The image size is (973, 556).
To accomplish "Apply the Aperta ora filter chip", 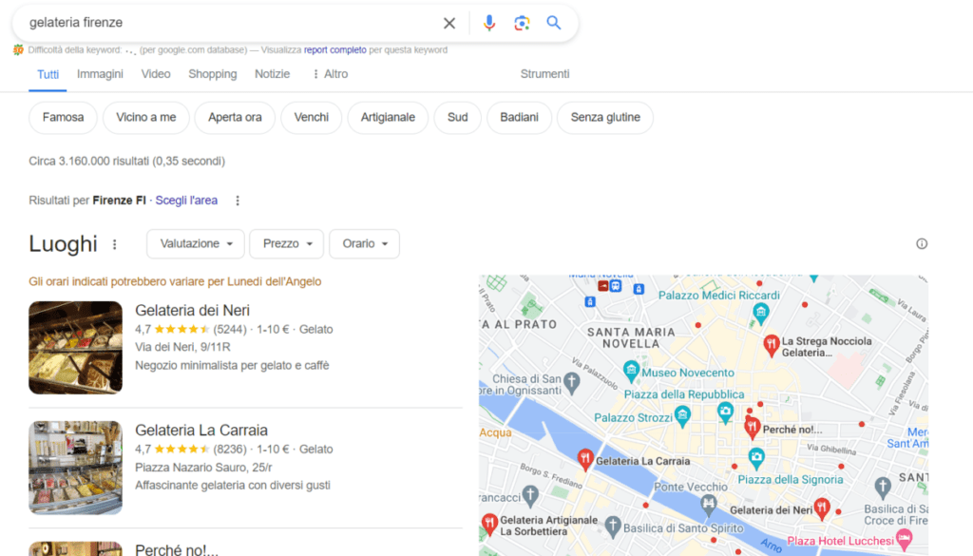I will pyautogui.click(x=235, y=117).
